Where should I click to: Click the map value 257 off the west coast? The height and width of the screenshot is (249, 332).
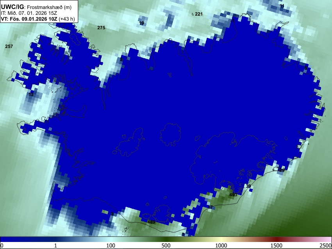pos(9,46)
